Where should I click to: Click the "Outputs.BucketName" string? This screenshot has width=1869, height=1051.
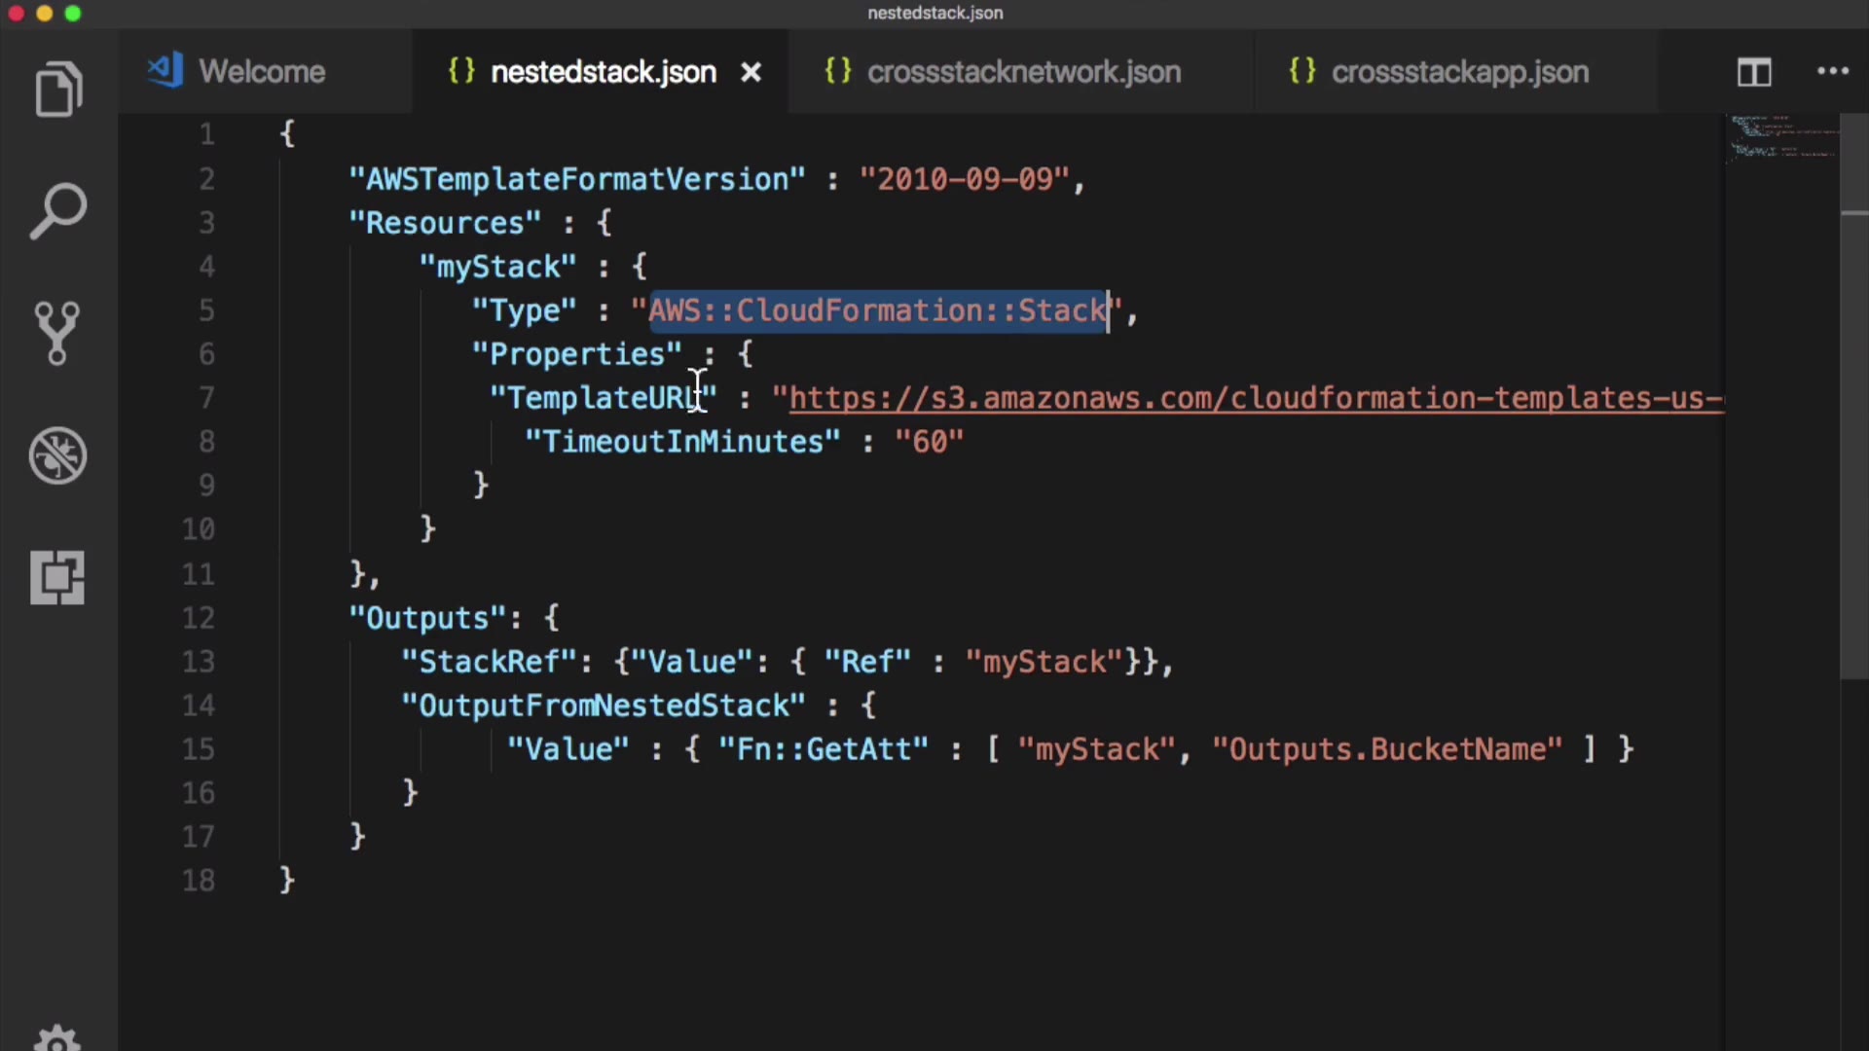[x=1386, y=749]
